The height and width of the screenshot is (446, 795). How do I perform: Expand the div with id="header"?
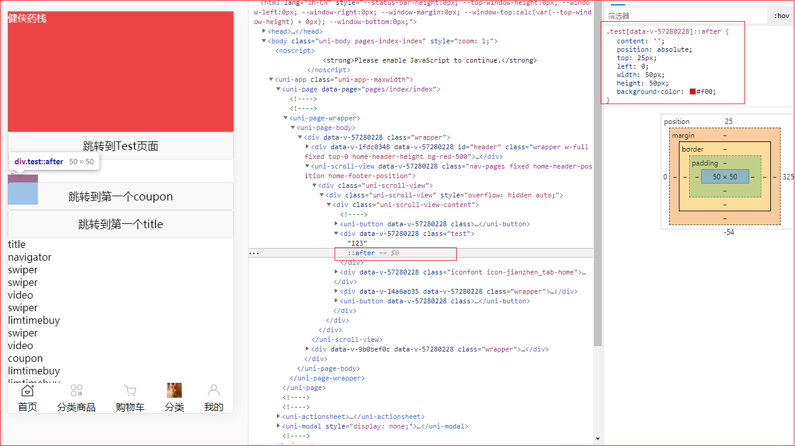pyautogui.click(x=308, y=147)
